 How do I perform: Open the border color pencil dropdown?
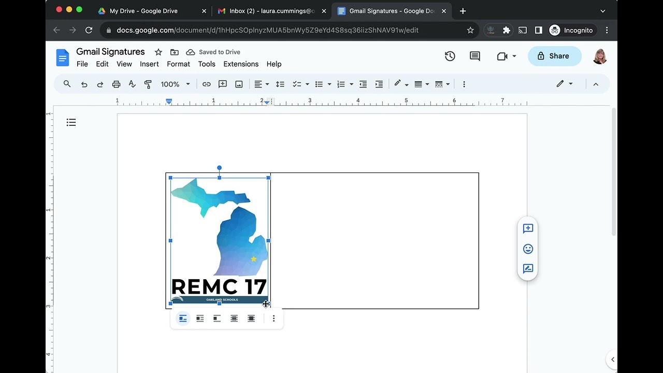click(x=401, y=84)
